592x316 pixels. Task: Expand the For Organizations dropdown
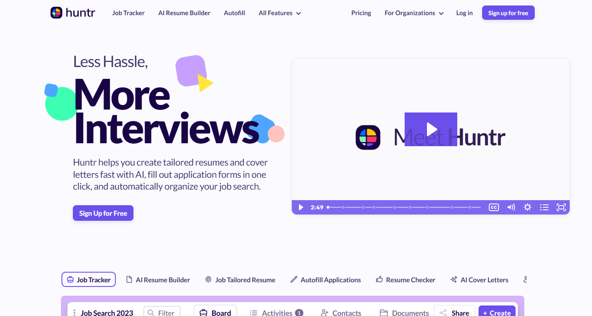coord(414,13)
